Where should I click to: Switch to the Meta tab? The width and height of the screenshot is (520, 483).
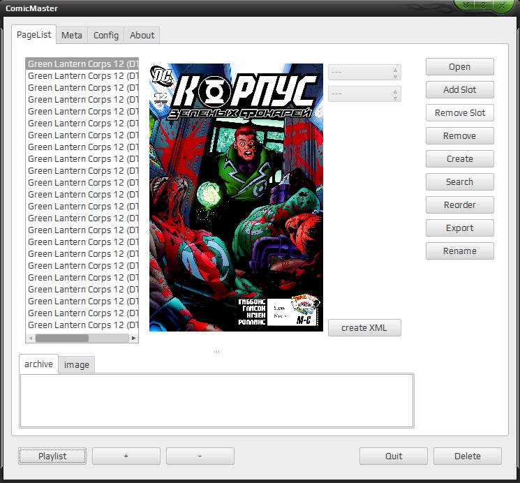pyautogui.click(x=72, y=35)
